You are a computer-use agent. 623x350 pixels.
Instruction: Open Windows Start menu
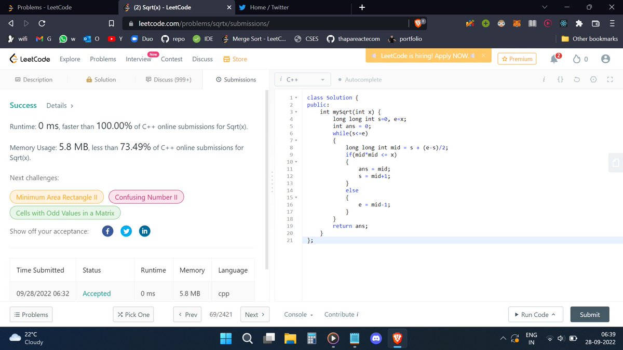point(226,339)
